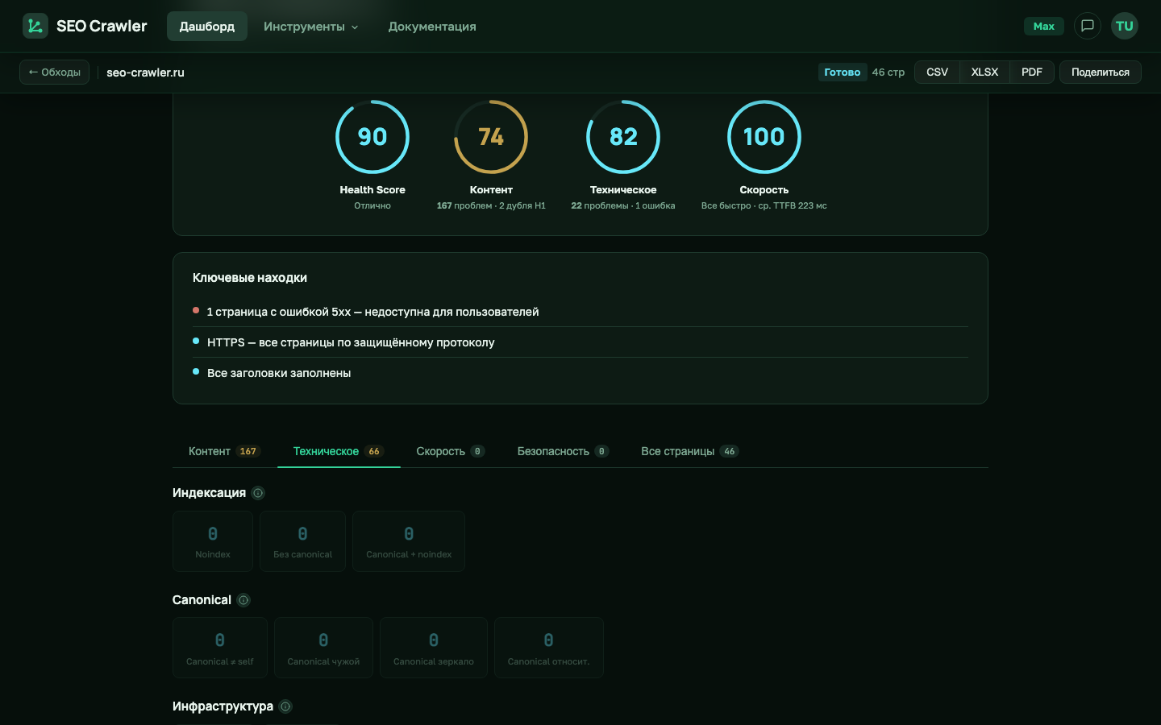This screenshot has height=725, width=1161.
Task: Open the Документация nav link
Action: coord(432,27)
